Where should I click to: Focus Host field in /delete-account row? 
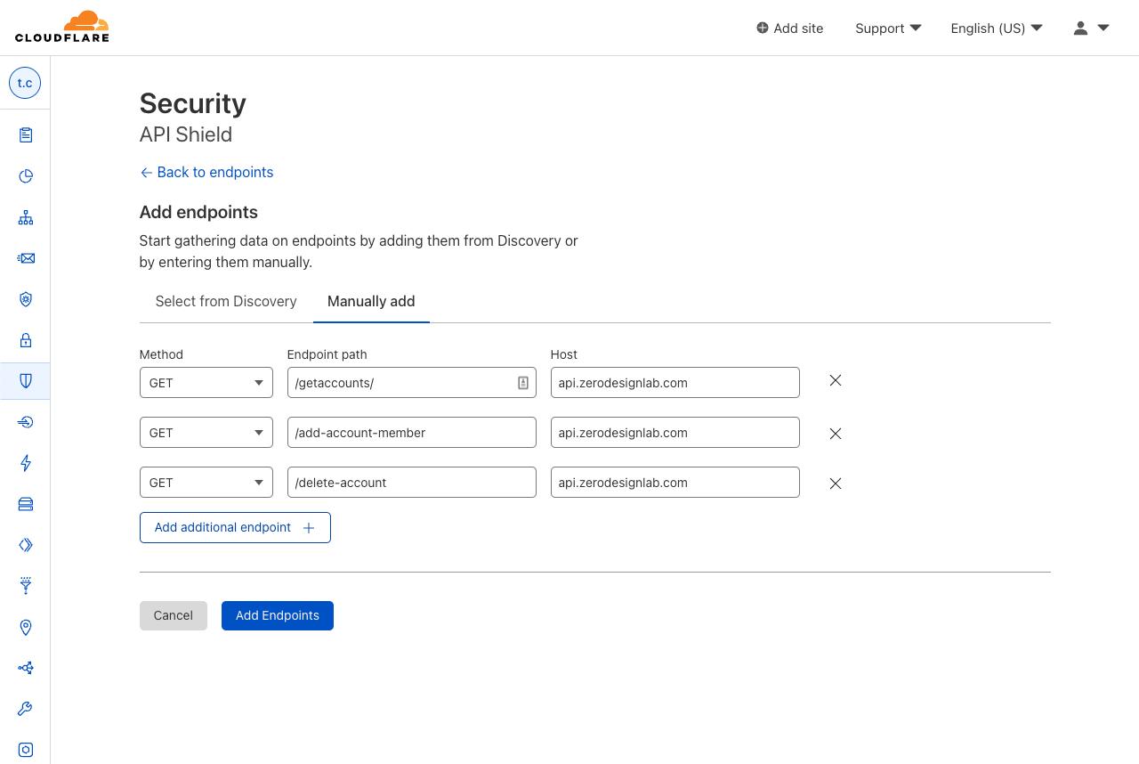(x=675, y=483)
